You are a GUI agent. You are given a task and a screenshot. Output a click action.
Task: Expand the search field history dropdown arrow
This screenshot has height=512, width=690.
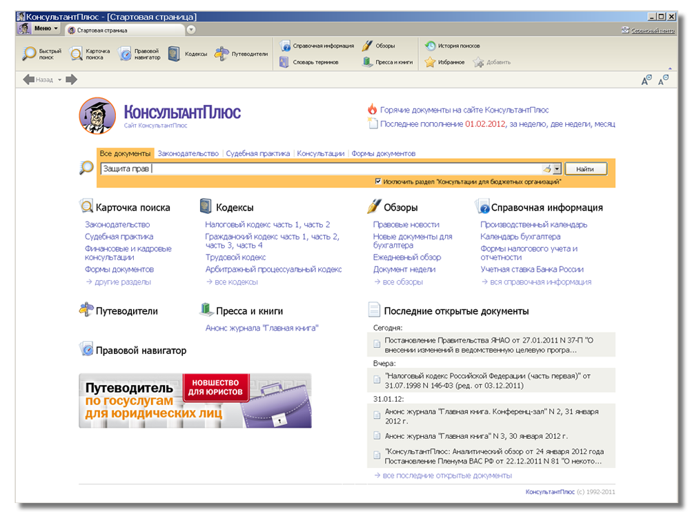coord(557,168)
